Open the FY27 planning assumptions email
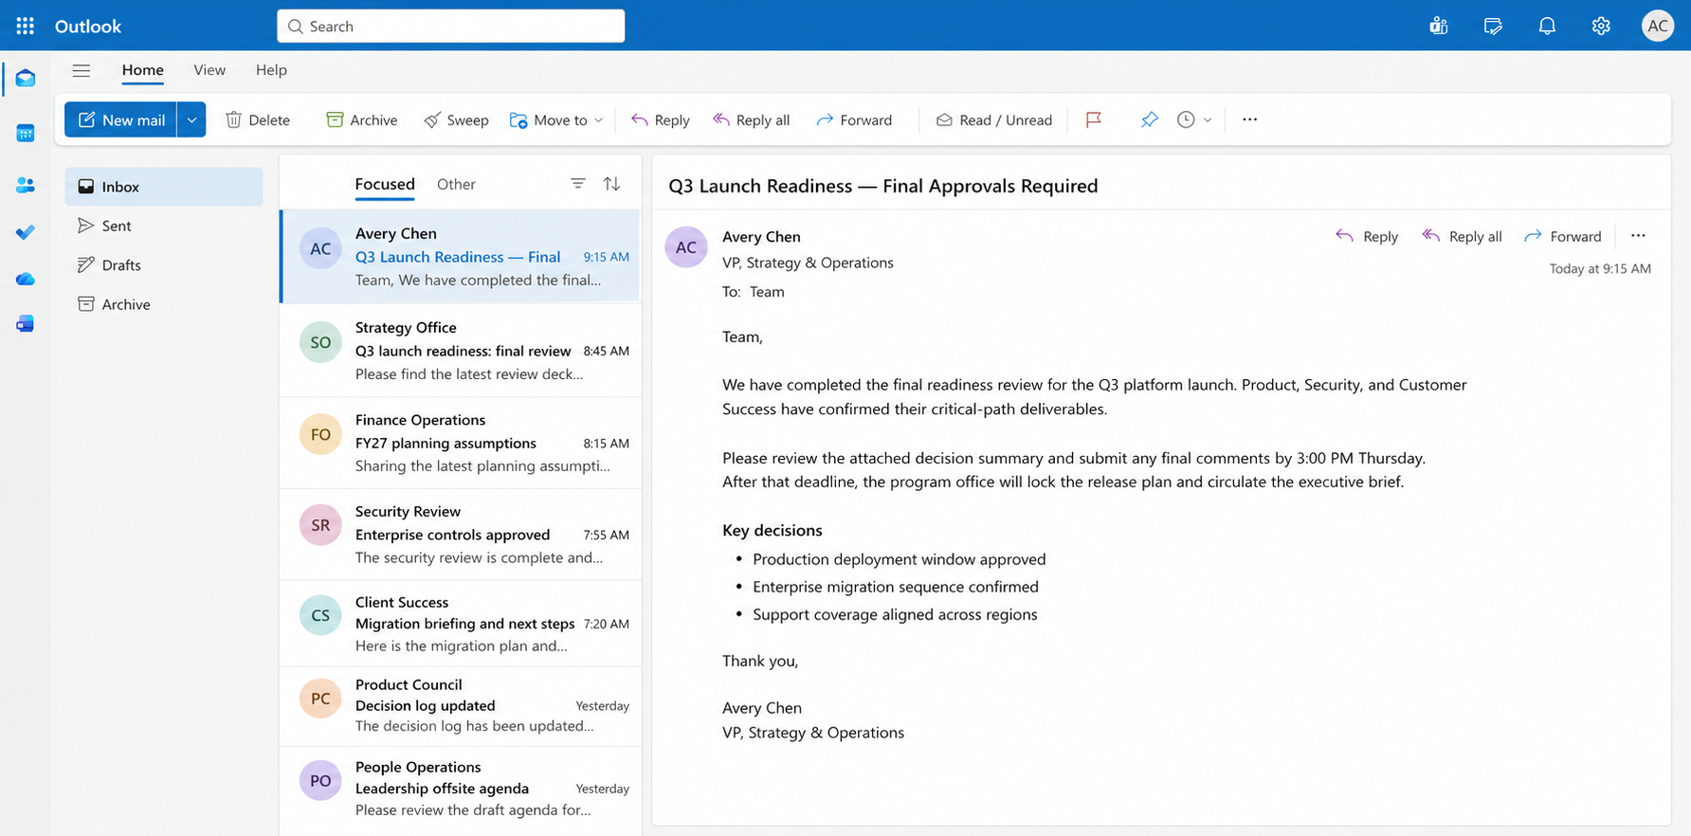 (x=461, y=443)
